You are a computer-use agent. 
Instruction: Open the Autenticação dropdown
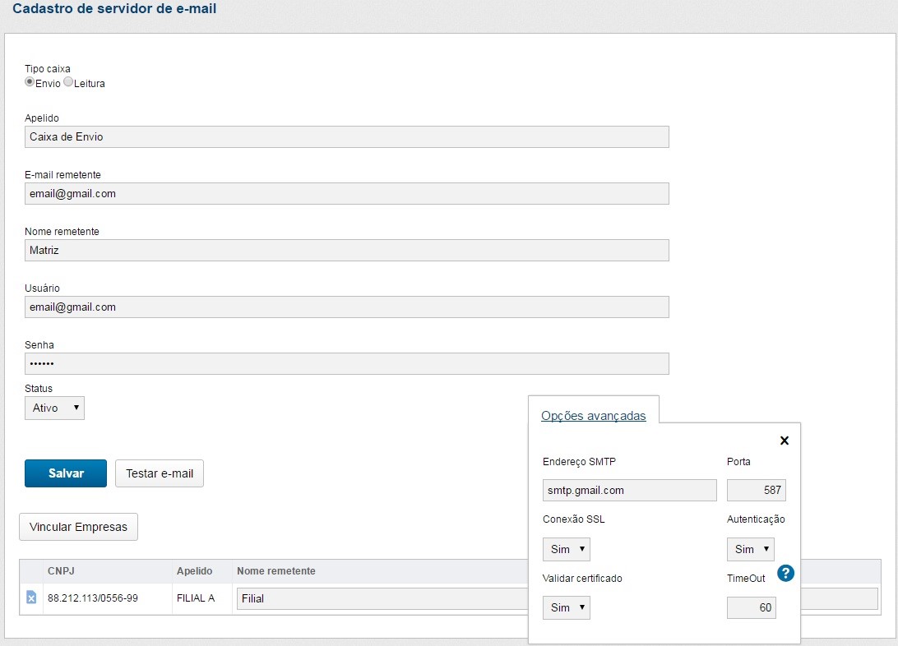click(x=750, y=549)
